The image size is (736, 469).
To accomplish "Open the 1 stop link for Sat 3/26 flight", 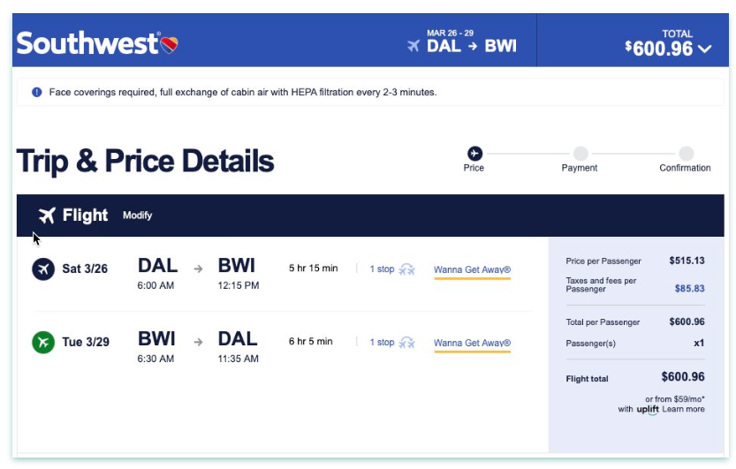I will click(x=382, y=269).
